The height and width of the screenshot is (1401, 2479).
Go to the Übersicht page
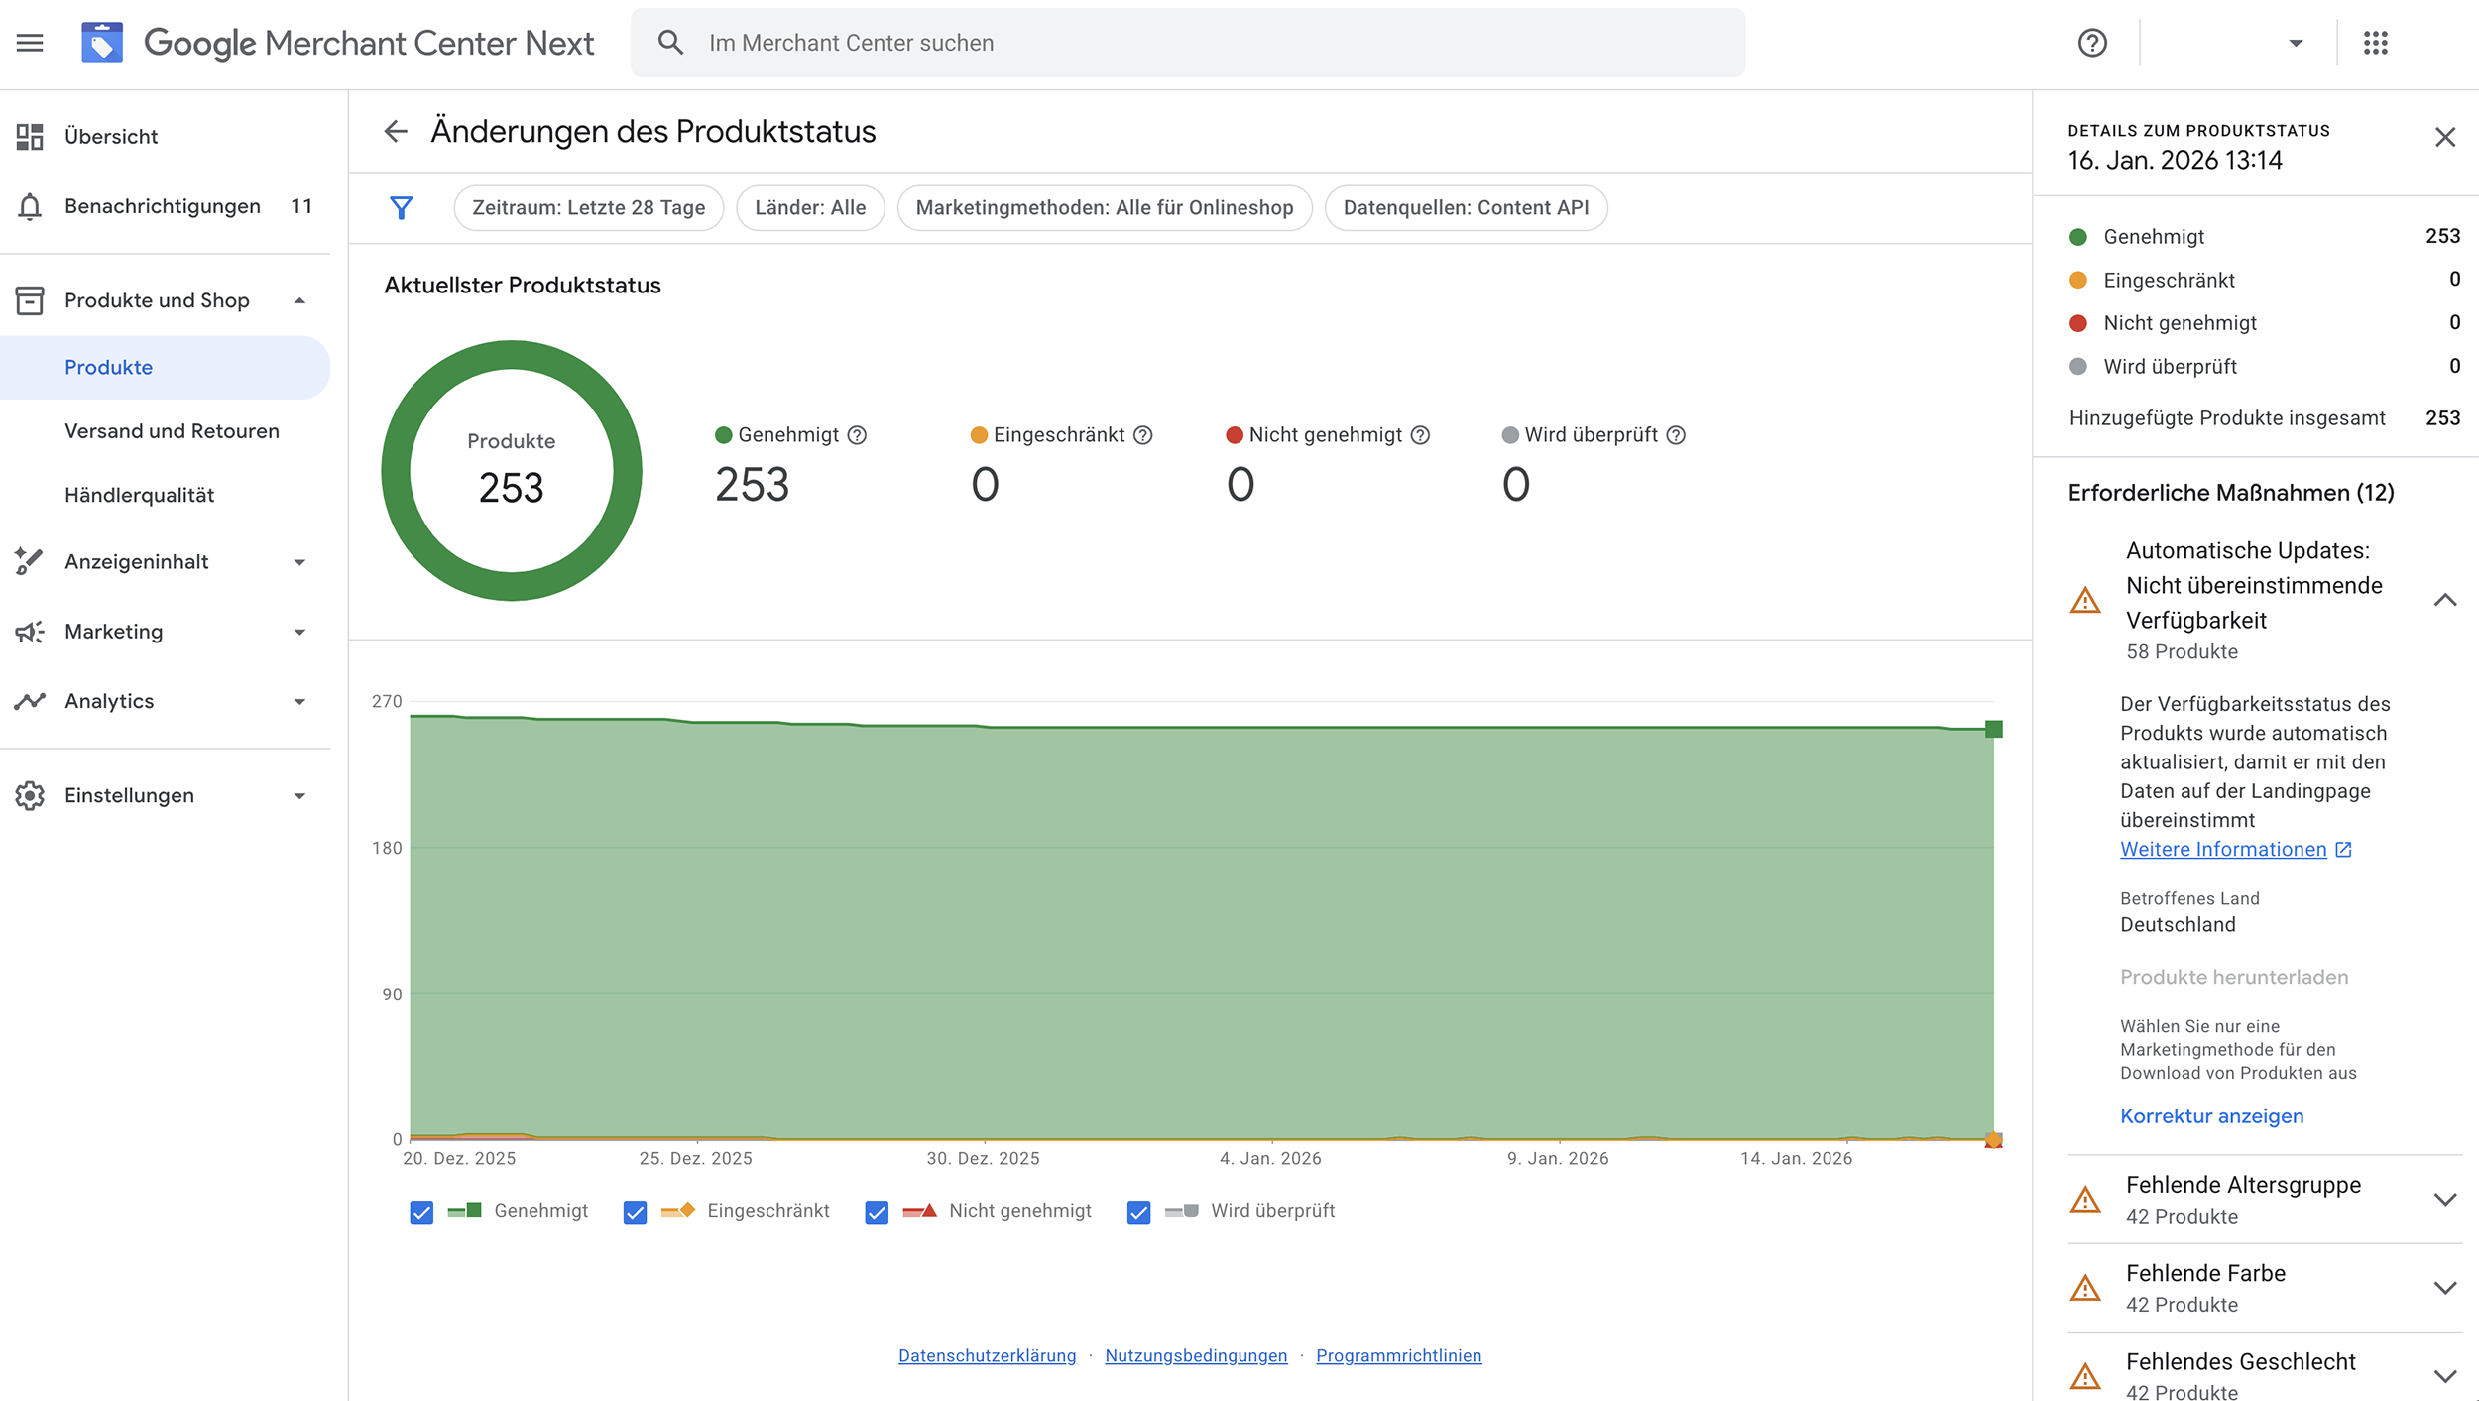[111, 137]
